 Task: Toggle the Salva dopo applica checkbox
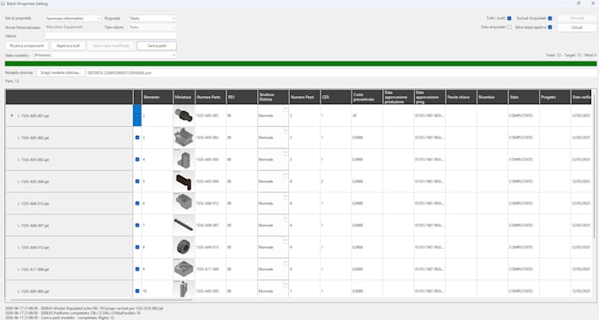[550, 27]
